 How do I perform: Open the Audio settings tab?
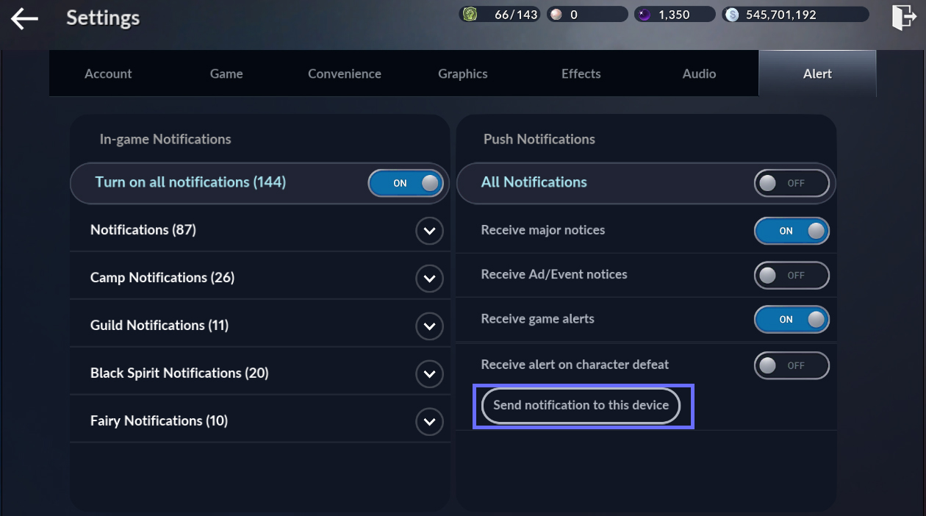point(699,74)
